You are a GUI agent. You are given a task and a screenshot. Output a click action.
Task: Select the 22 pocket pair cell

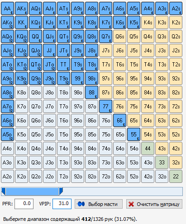[176, 177]
